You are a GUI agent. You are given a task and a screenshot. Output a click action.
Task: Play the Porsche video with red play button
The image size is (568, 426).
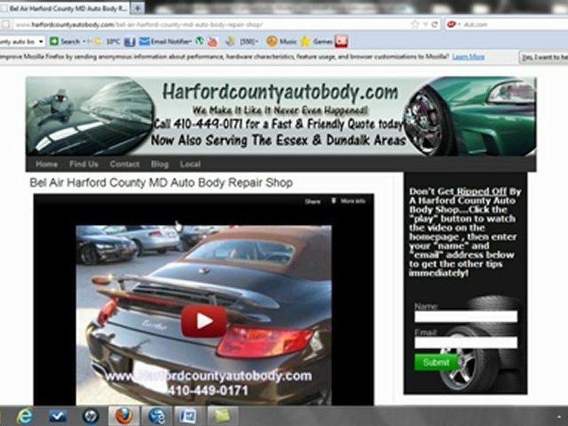(x=204, y=321)
